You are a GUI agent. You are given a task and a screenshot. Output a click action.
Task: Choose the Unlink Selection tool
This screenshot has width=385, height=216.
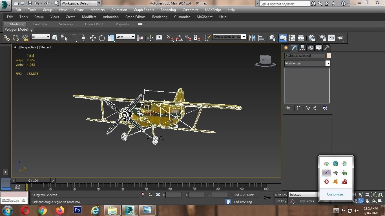tap(16, 38)
